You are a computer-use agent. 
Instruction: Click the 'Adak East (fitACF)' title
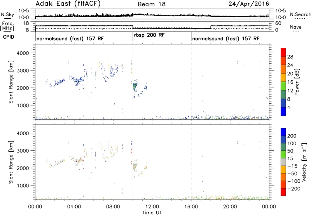(x=68, y=3)
